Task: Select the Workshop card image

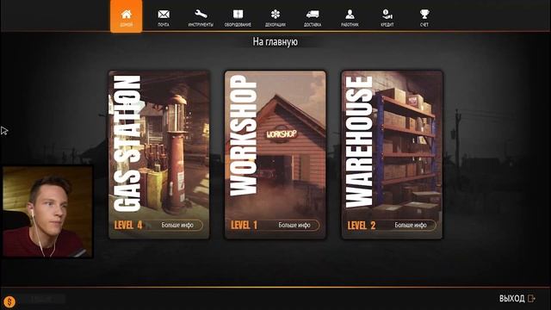Action: tap(275, 155)
